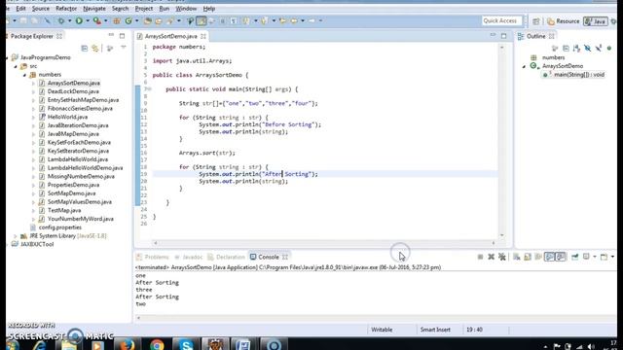
Task: Terminate the process from Console toolbar
Action: pyautogui.click(x=480, y=257)
